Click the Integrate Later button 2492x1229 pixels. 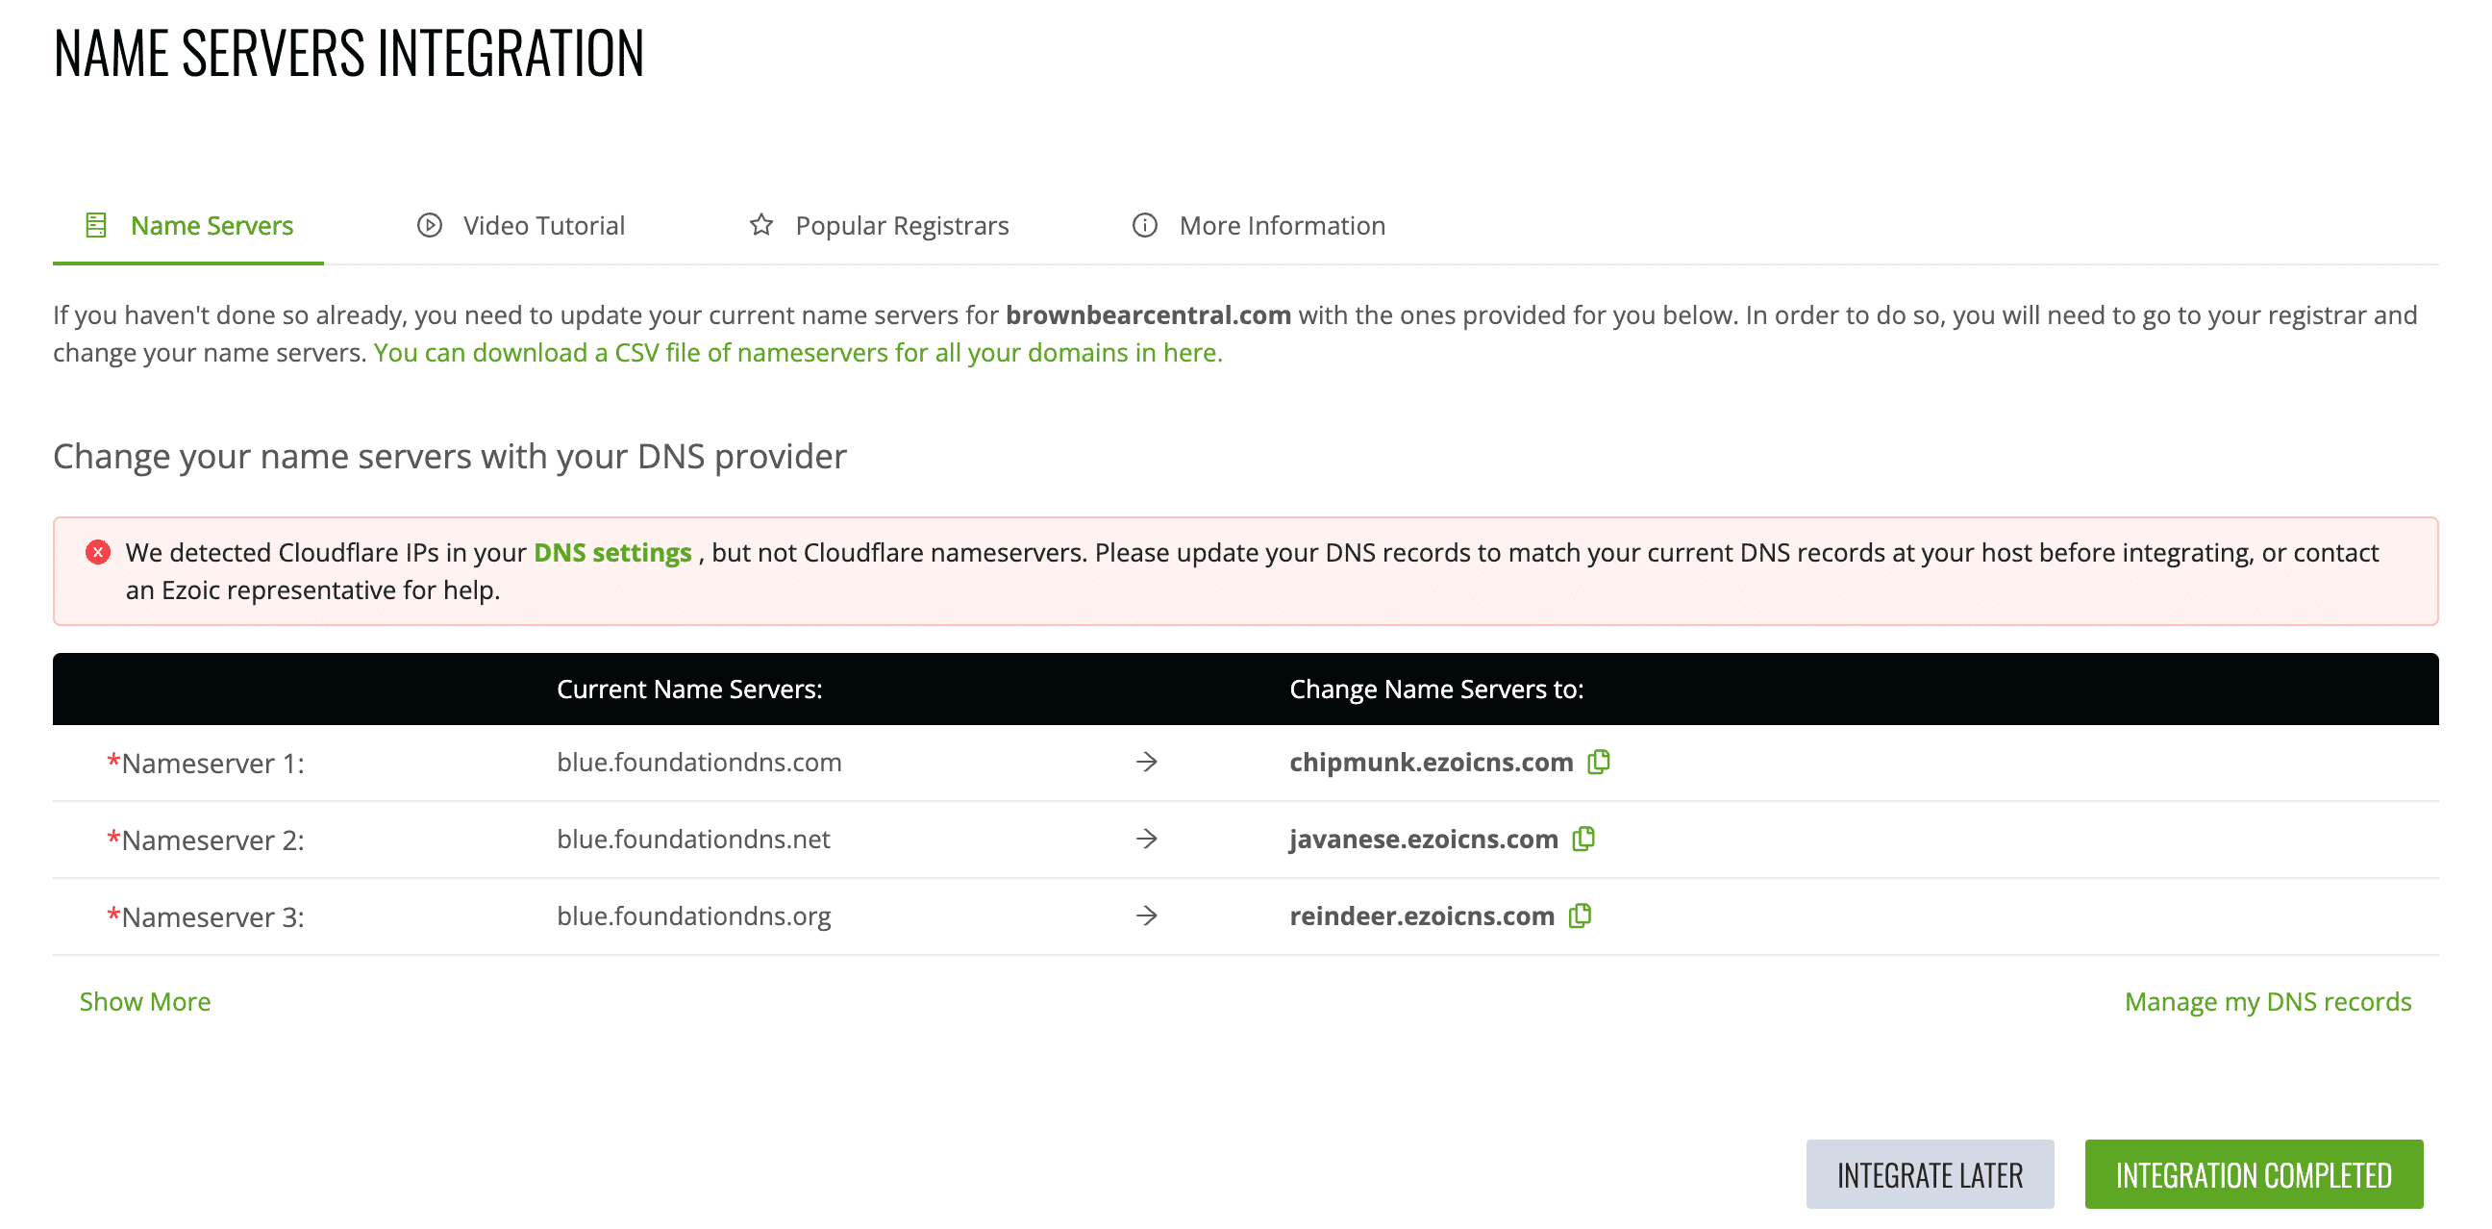[1929, 1174]
